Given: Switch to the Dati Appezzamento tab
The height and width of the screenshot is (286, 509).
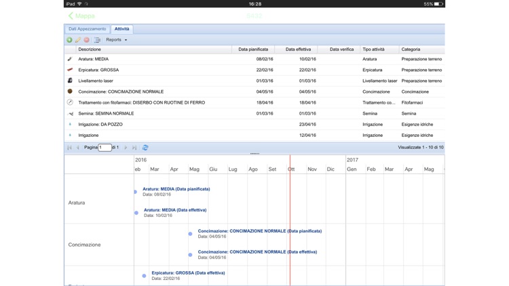Looking at the screenshot, I should pos(87,29).
